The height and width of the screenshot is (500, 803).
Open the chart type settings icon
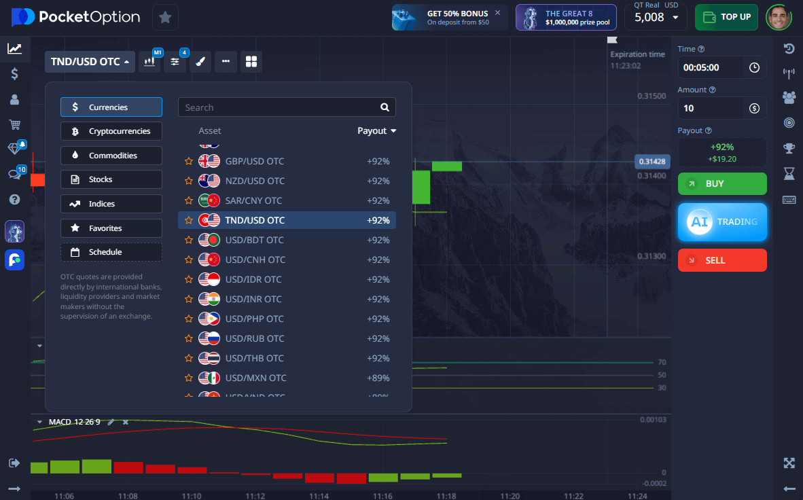tap(150, 62)
